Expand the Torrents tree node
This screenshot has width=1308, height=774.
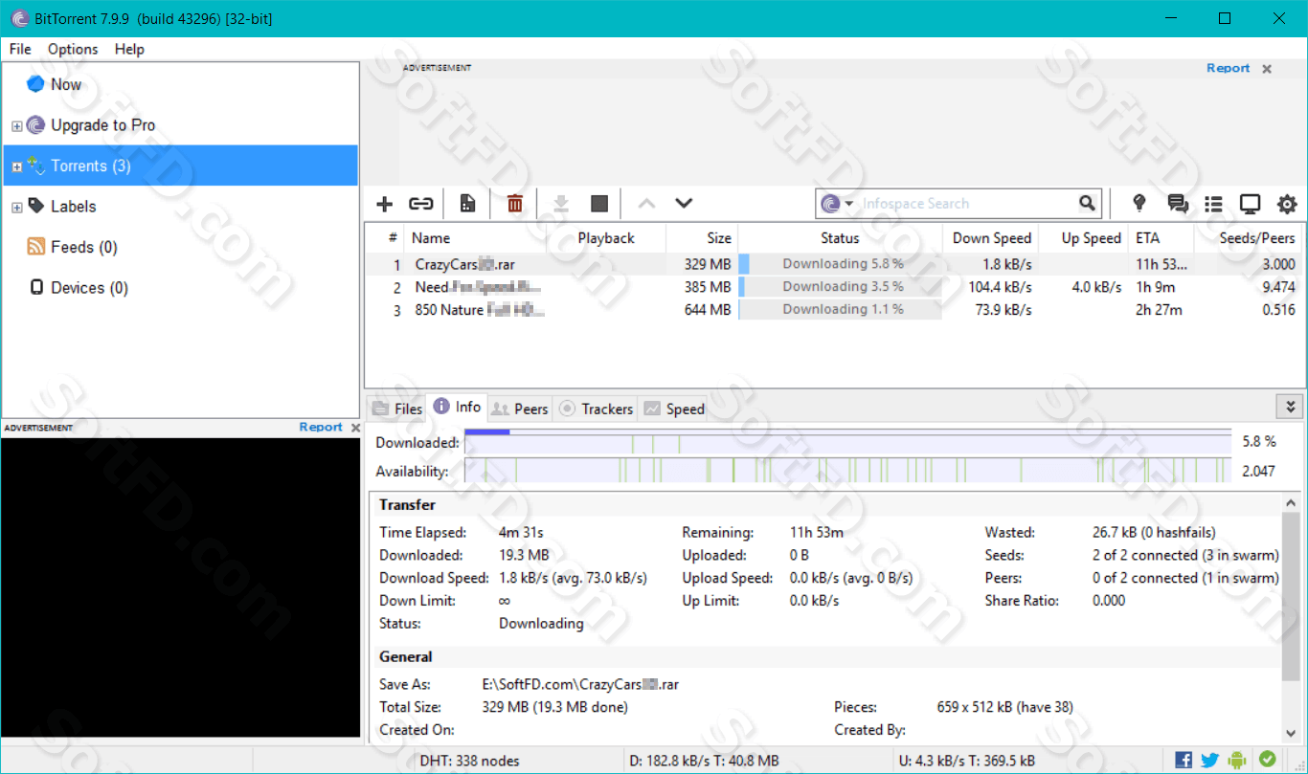point(16,167)
